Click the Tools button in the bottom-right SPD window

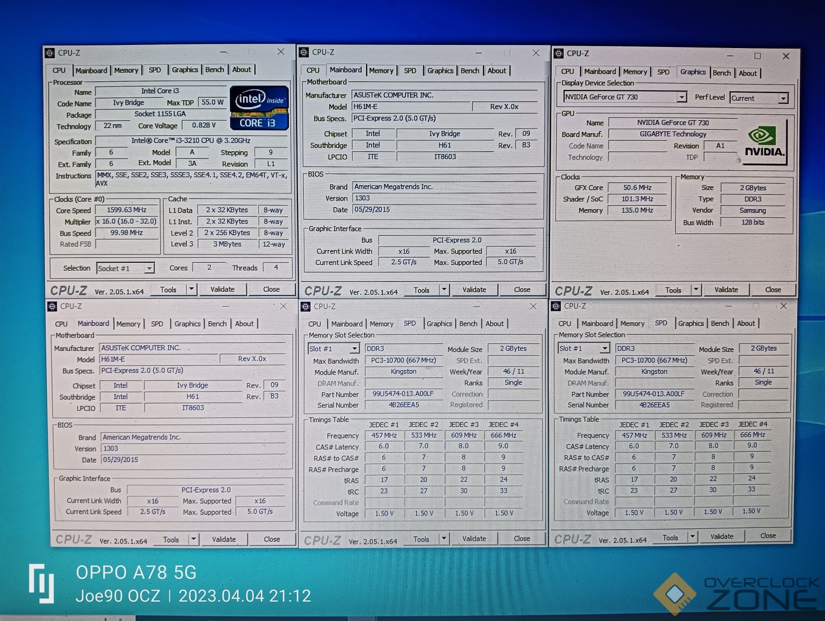[x=670, y=538]
